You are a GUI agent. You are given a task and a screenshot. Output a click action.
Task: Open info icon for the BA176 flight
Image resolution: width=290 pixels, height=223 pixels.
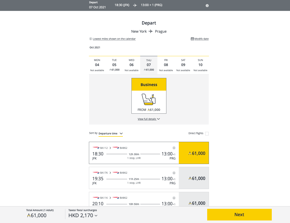point(174,173)
